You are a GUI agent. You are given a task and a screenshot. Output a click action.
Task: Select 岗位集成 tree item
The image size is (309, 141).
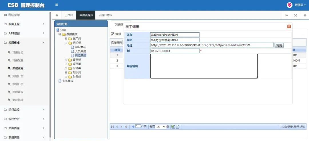(80, 55)
